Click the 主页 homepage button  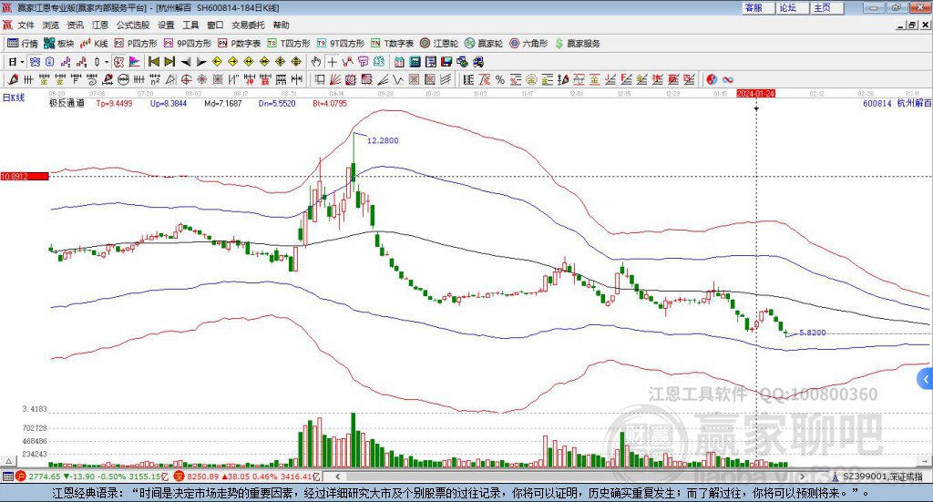point(822,7)
